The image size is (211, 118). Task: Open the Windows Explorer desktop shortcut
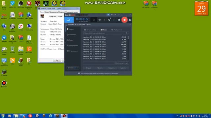pyautogui.click(x=21, y=50)
